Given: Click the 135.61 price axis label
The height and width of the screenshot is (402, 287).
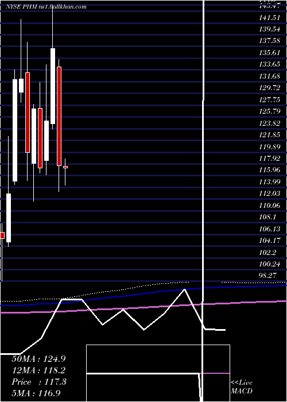Looking at the screenshot, I should click(x=270, y=53).
